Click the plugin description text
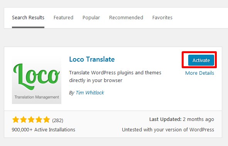 click(115, 76)
